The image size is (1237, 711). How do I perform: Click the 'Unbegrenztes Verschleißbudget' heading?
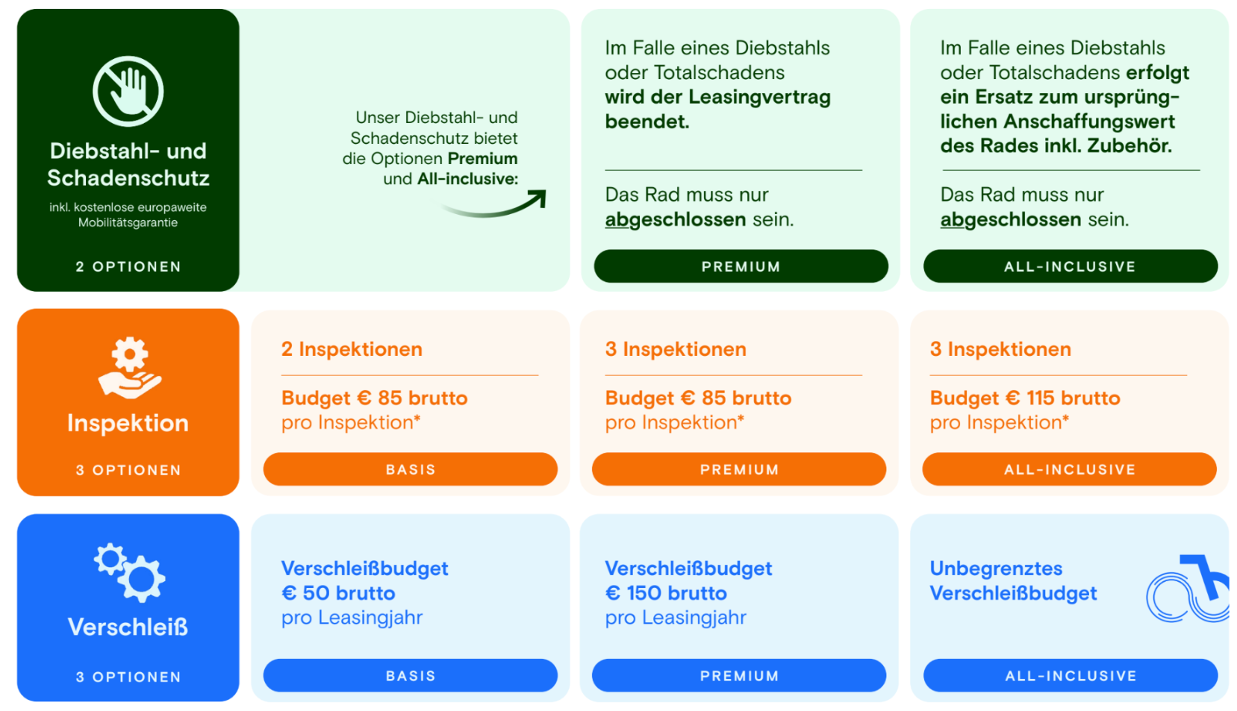pyautogui.click(x=1013, y=580)
